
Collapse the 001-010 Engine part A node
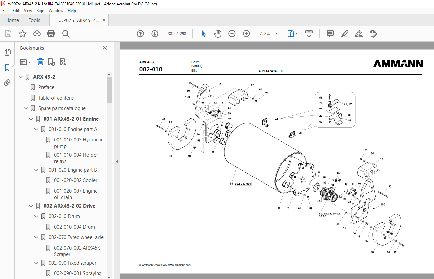(x=36, y=129)
